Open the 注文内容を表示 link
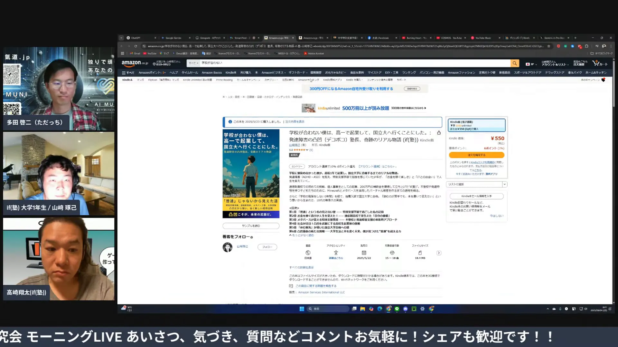Screen dimensions: 618x347 [x=295, y=122]
